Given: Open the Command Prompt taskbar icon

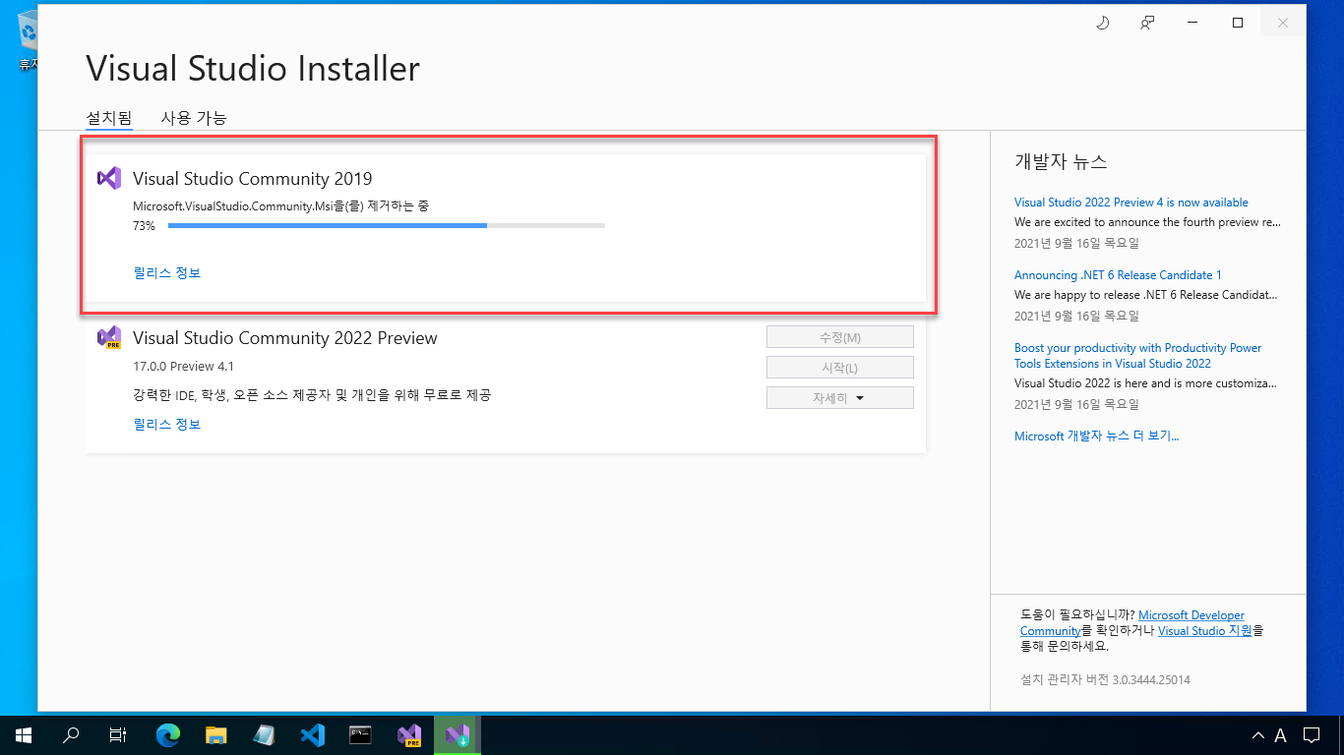Looking at the screenshot, I should point(361,734).
